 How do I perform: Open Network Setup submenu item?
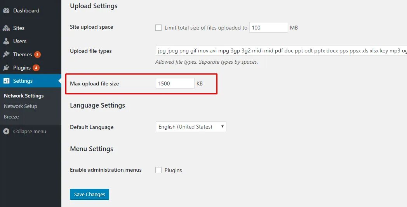pyautogui.click(x=21, y=106)
